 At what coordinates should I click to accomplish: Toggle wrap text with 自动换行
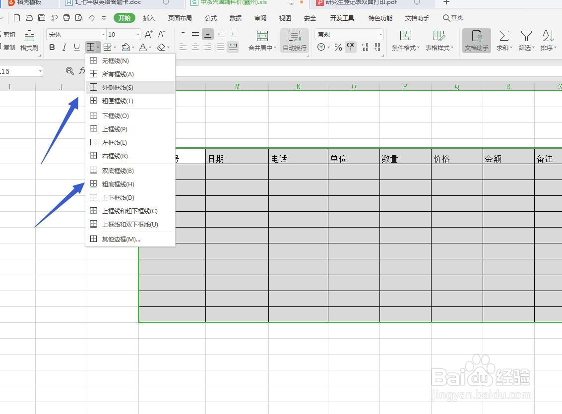pos(294,41)
